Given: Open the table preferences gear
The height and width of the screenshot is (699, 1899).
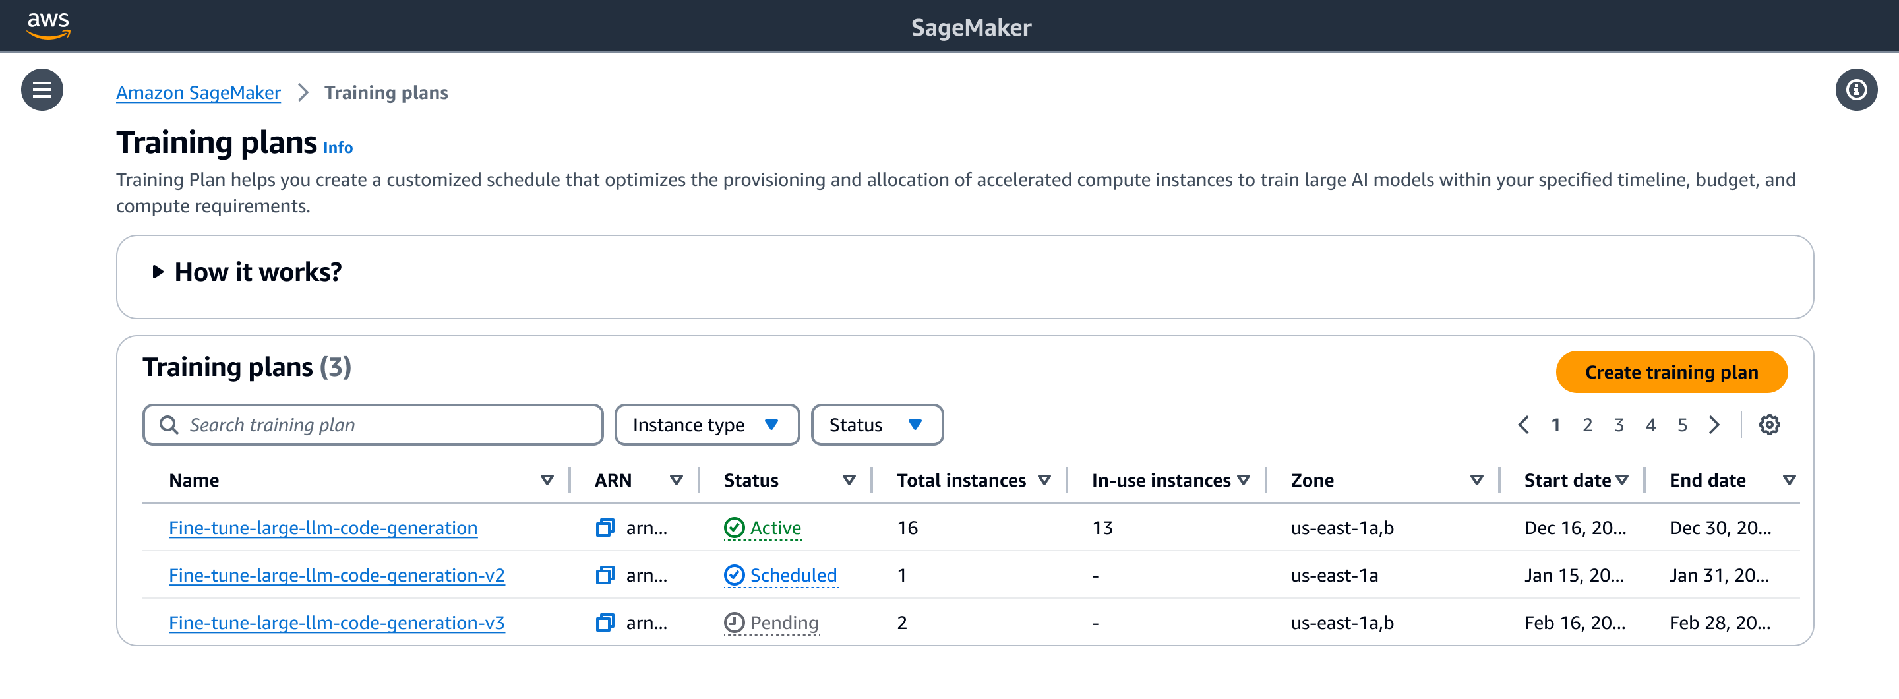Looking at the screenshot, I should (x=1769, y=424).
